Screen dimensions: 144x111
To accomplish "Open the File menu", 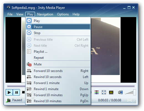I will click(10, 14).
